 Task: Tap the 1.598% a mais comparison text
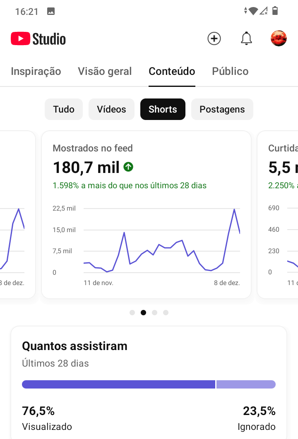click(130, 185)
